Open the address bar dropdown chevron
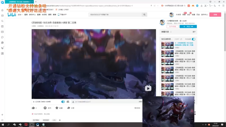Viewport: 226px width, 127px height. [158, 6]
